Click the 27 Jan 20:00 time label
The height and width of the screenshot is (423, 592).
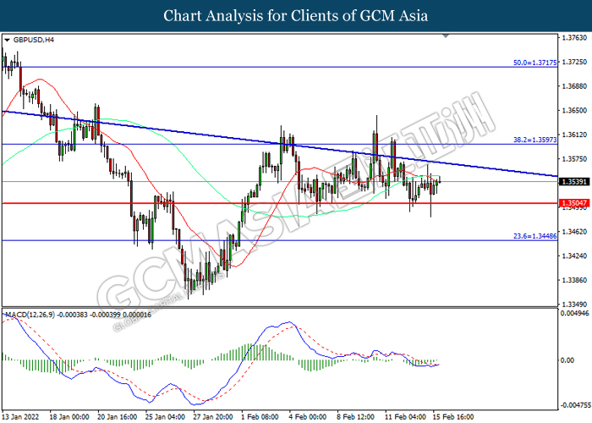[213, 417]
